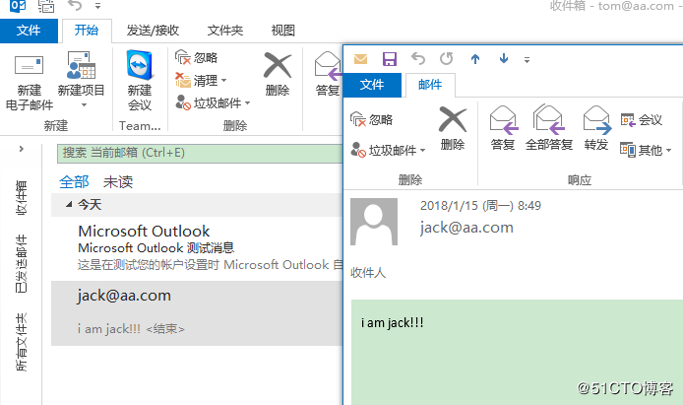Open Junk (垃圾邮件) dropdown in message window
This screenshot has height=405, width=683.
click(389, 151)
